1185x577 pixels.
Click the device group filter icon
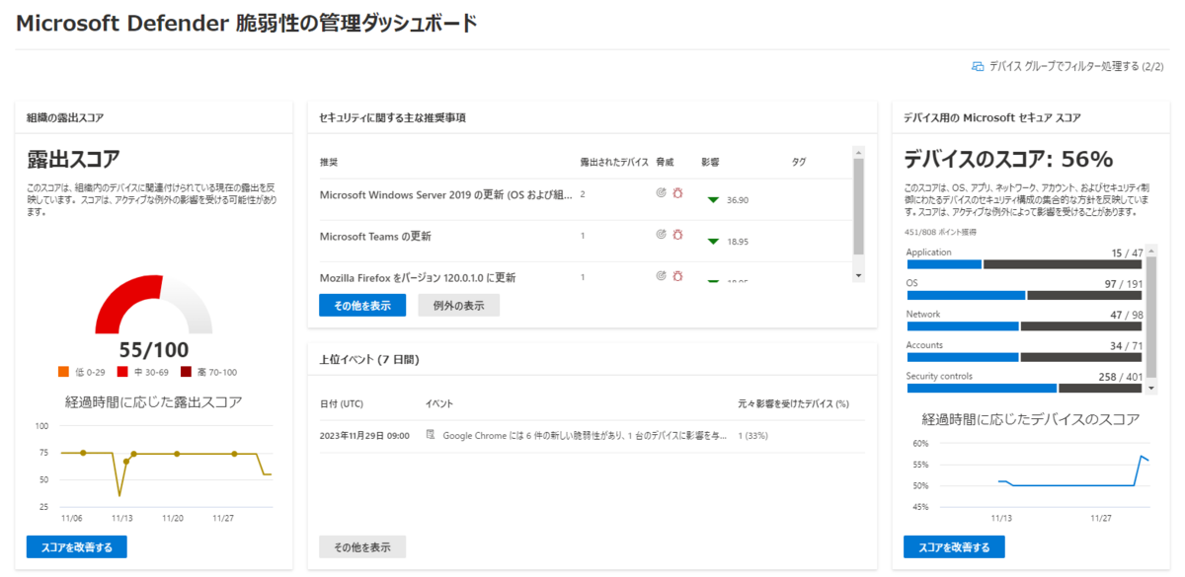978,67
